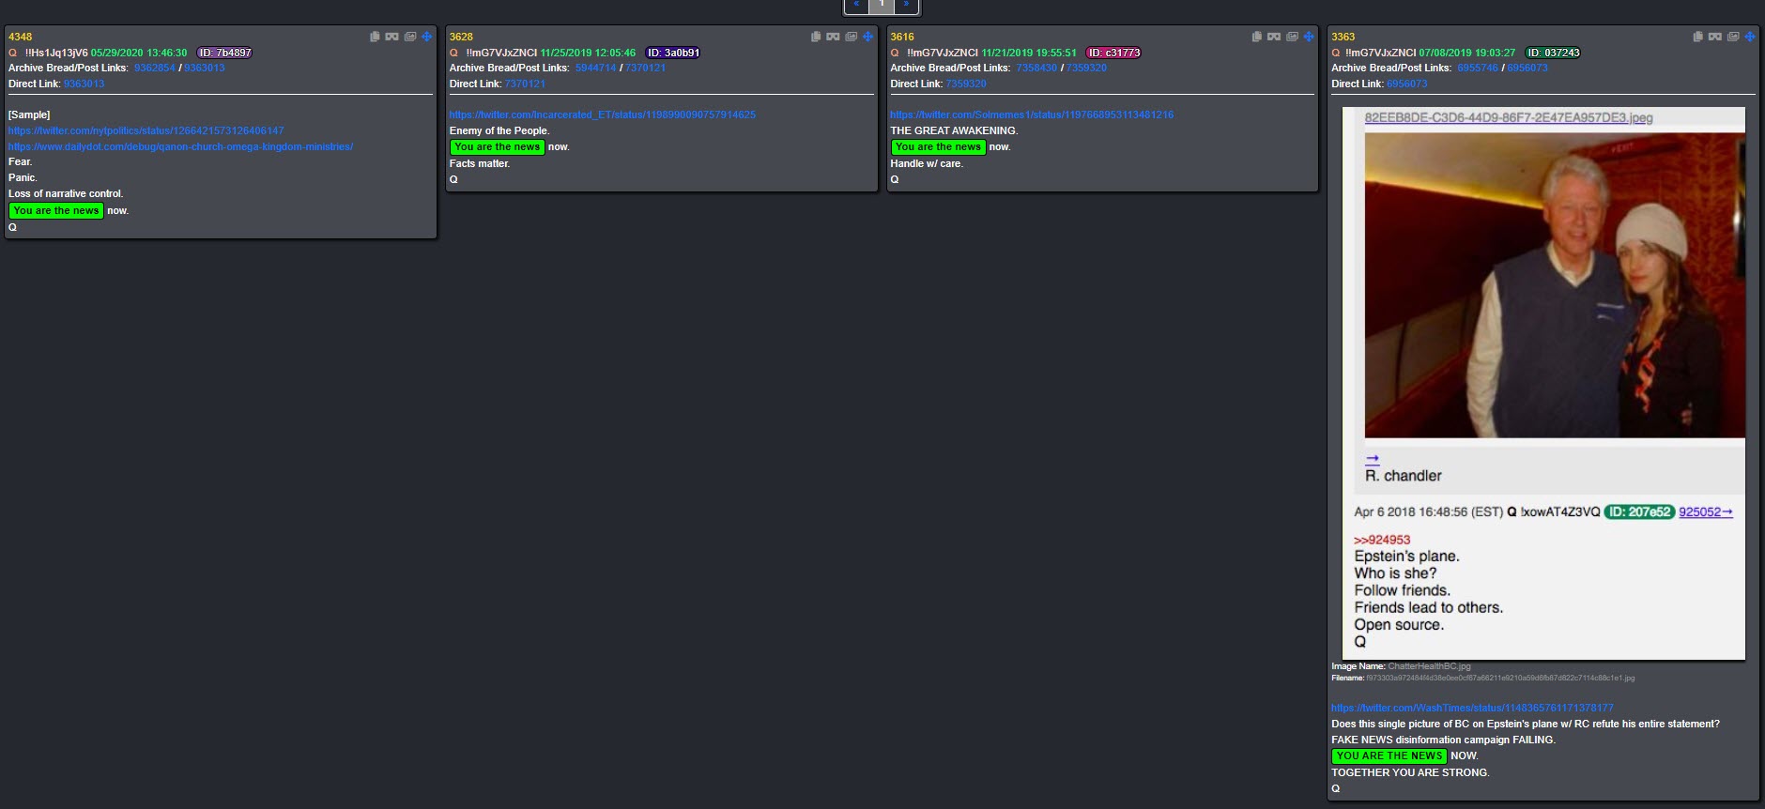Click the green 'You are the news' highlight in post 4348
The width and height of the screenshot is (1765, 809).
[56, 210]
